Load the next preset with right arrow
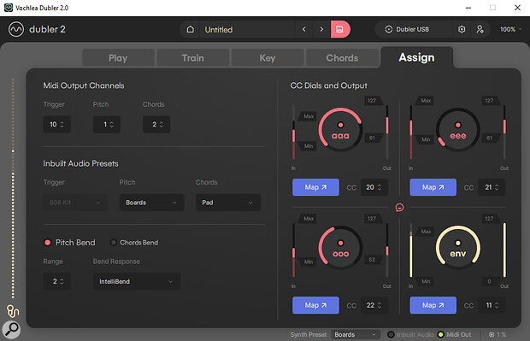 point(321,29)
